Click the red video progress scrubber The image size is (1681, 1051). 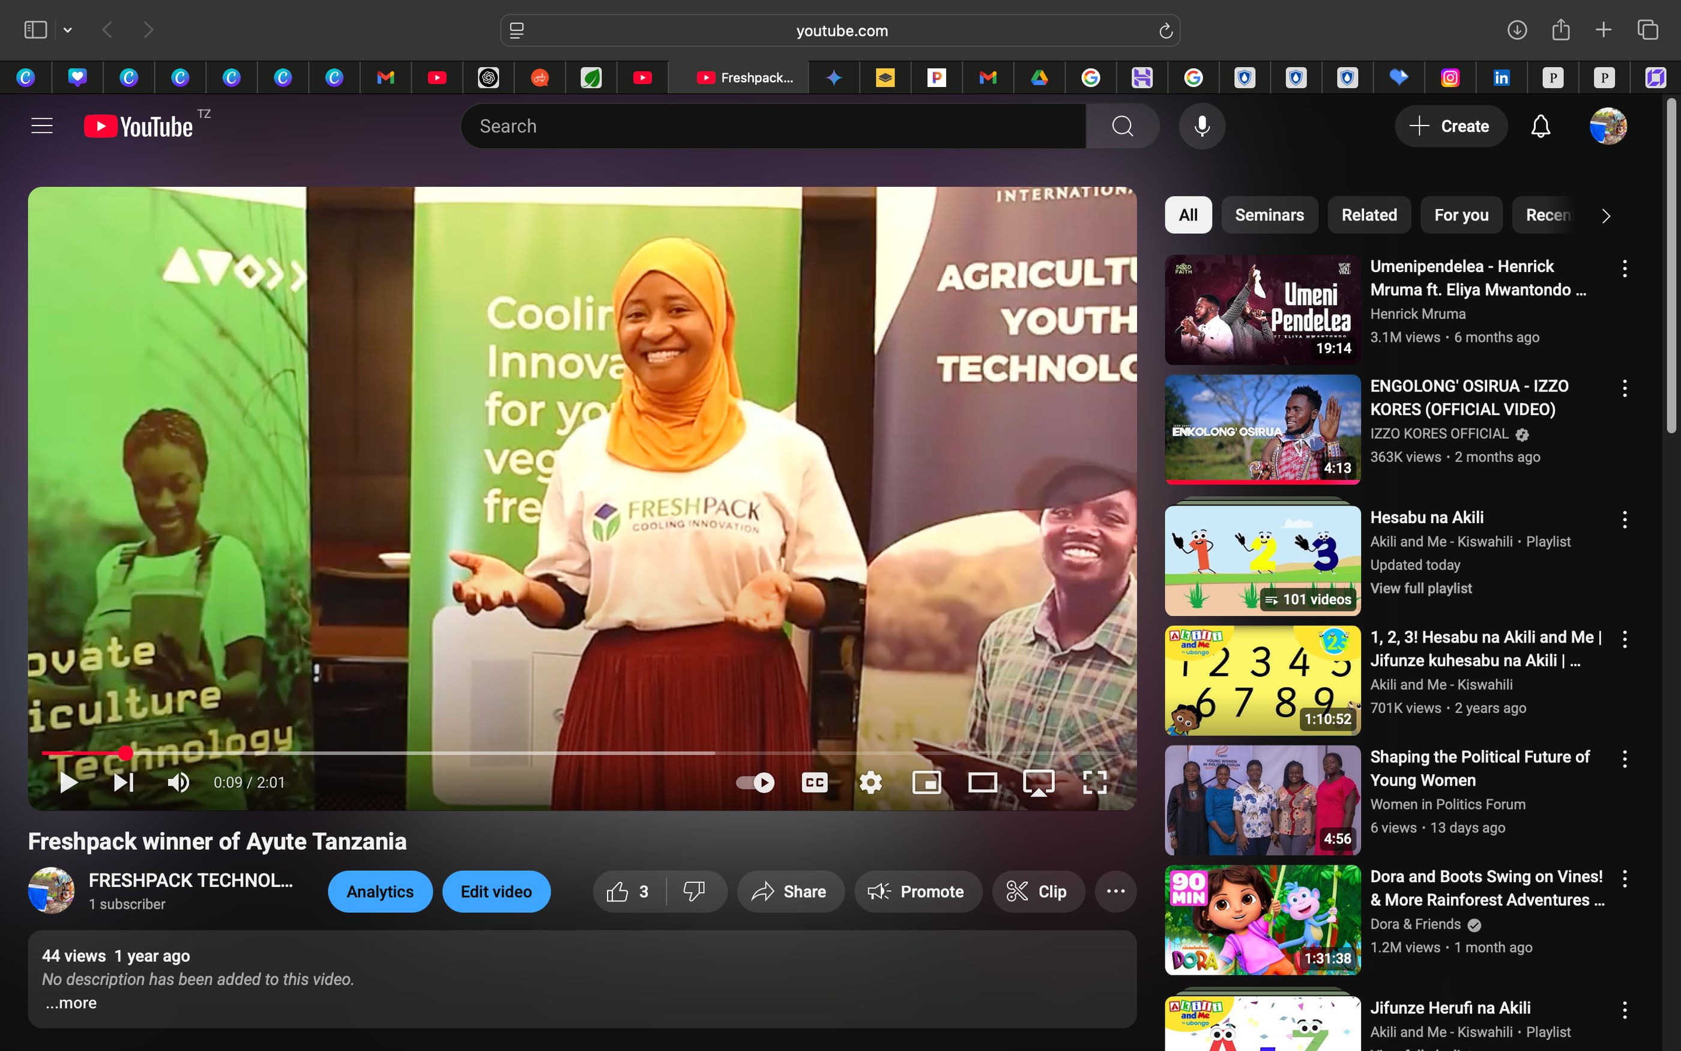(125, 753)
